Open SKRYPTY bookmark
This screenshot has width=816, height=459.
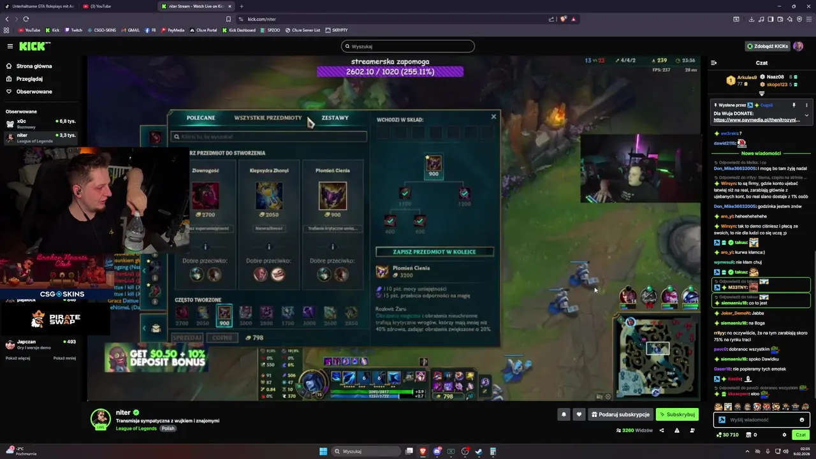click(337, 30)
